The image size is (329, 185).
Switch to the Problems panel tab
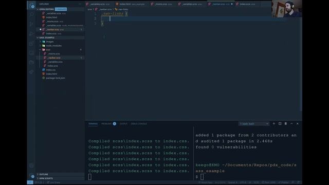coord(106,124)
